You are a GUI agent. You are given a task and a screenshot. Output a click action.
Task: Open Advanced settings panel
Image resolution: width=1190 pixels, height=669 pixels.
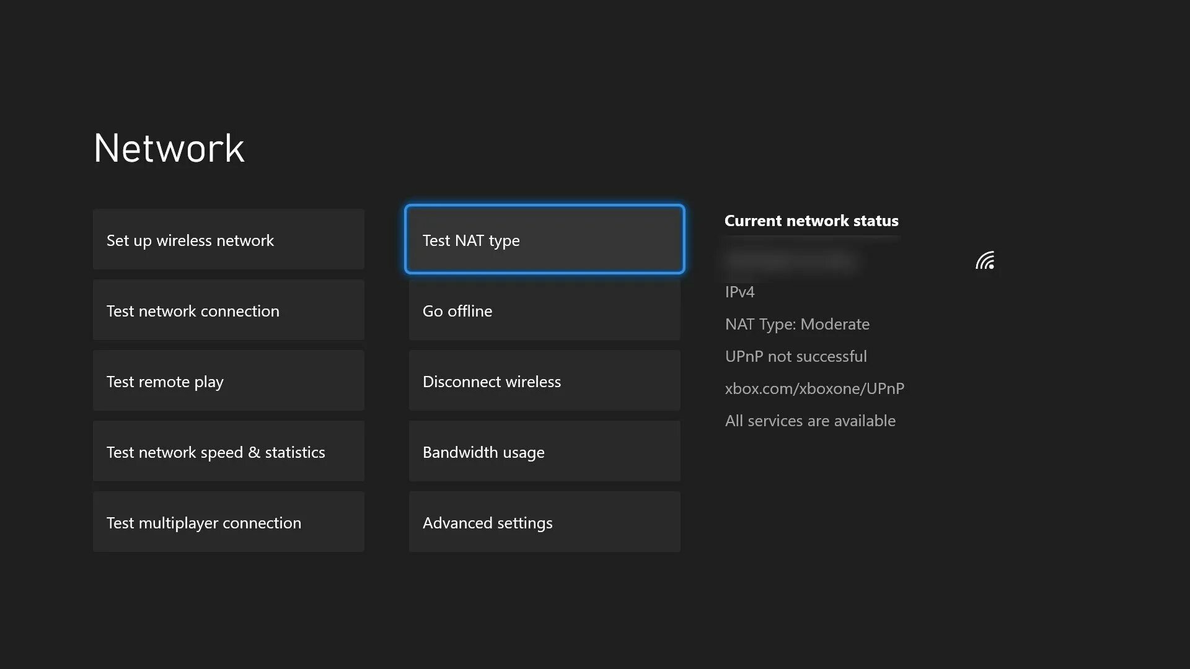pos(544,522)
